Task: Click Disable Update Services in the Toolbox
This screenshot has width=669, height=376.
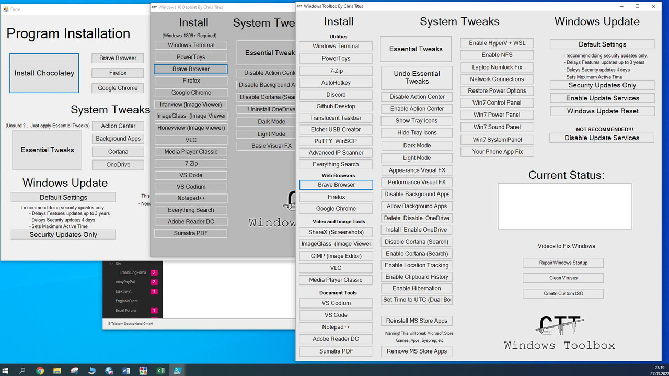Action: click(602, 138)
